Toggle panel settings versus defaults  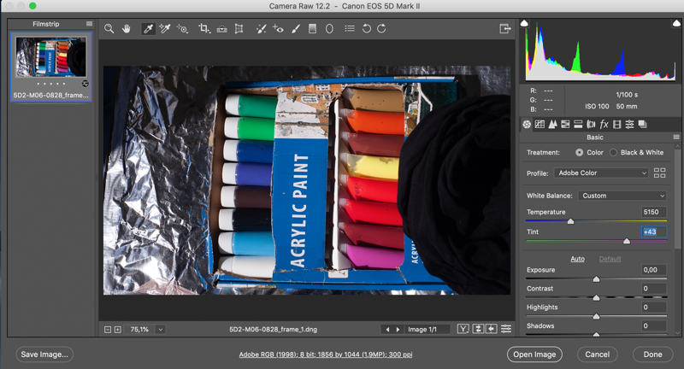click(x=506, y=329)
